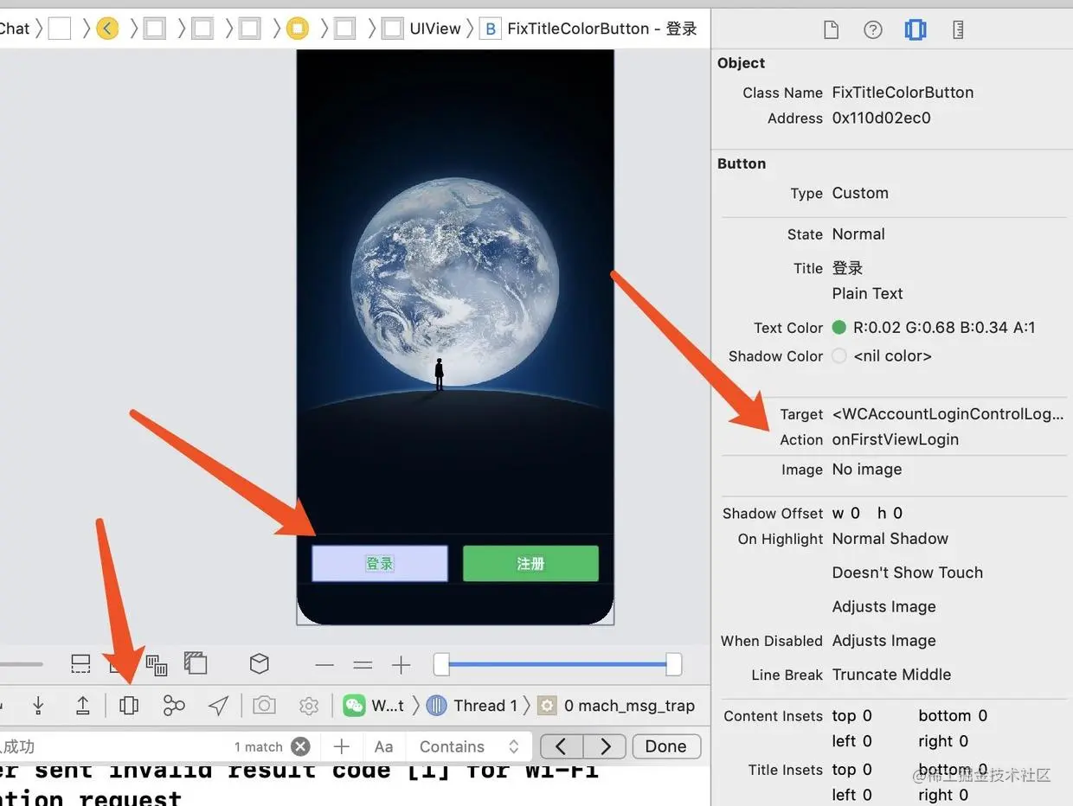This screenshot has width=1073, height=806.
Task: Click When Disabled Adjusts Image value
Action: click(884, 641)
